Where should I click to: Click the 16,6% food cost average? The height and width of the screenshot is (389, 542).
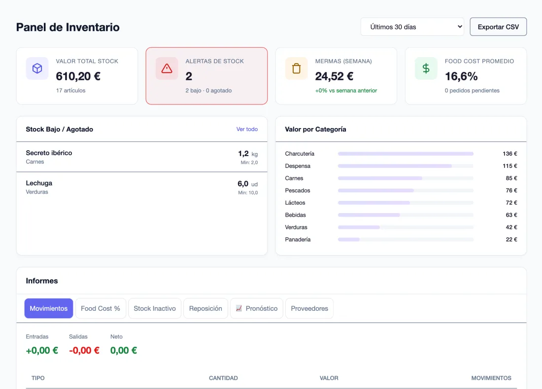click(461, 76)
